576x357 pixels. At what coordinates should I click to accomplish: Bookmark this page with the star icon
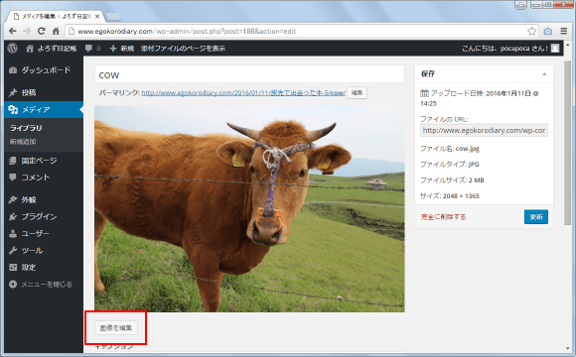(x=531, y=31)
